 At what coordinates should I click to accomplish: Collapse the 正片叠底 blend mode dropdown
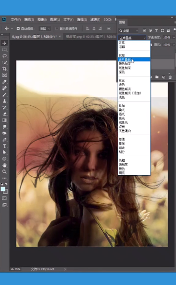point(132,38)
